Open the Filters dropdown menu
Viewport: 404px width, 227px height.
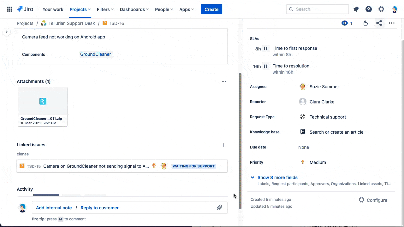105,9
